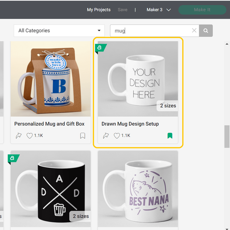The height and width of the screenshot is (230, 230).
Task: Bookmark the Personalized Mug and Gift Box project
Action: (x=83, y=136)
